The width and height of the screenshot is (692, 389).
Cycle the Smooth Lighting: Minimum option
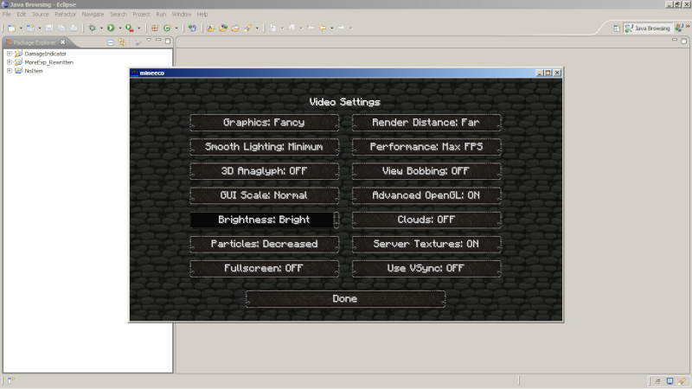(265, 147)
